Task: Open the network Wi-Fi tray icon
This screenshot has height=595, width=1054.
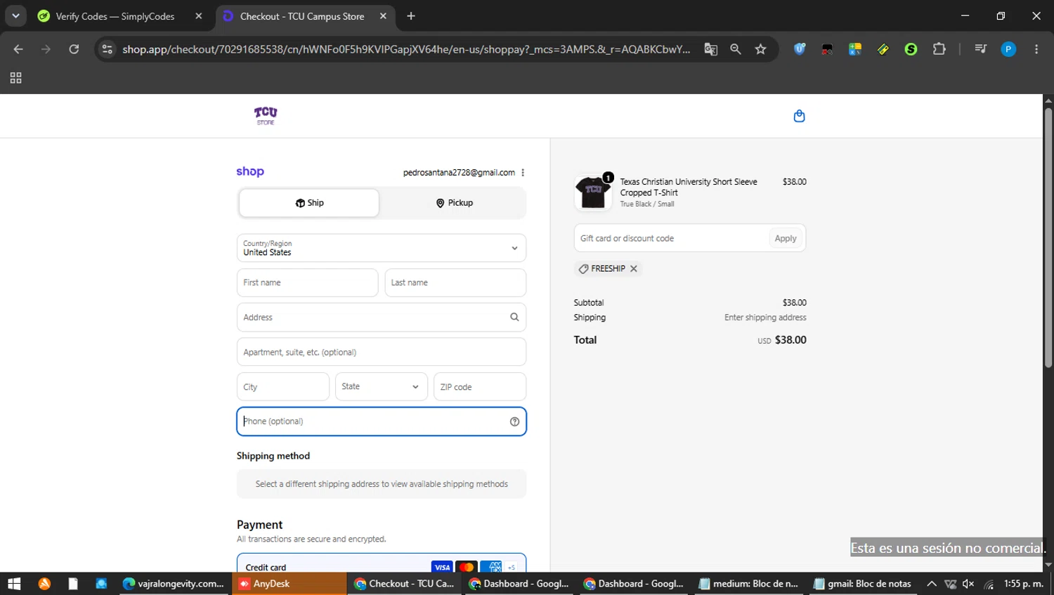Action: (989, 584)
